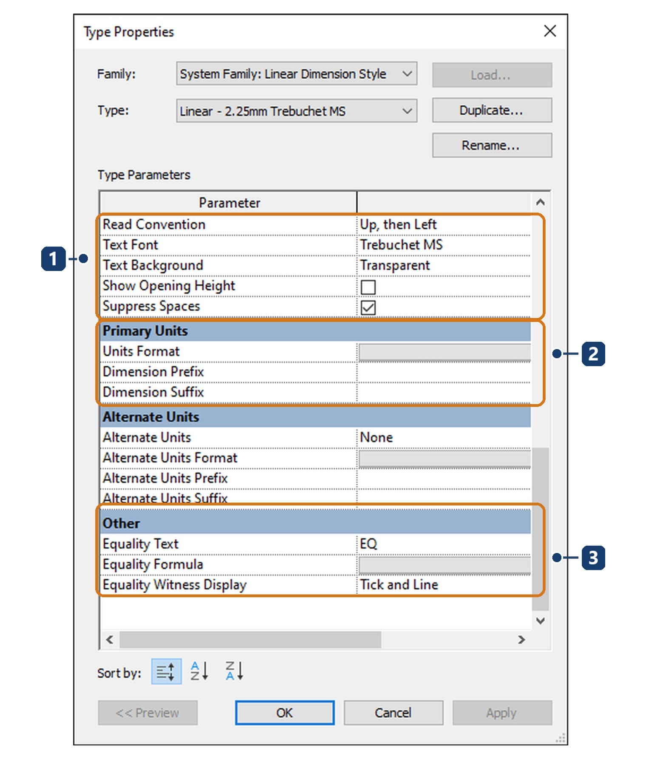The width and height of the screenshot is (646, 759).
Task: Cancel the Type Properties dialog
Action: click(x=393, y=713)
